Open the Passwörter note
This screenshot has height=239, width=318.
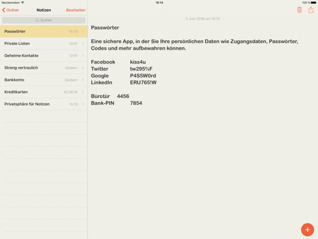pyautogui.click(x=44, y=31)
